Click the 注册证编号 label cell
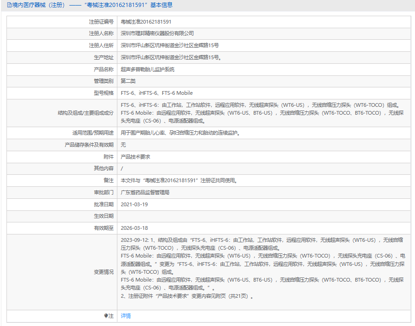 point(101,22)
